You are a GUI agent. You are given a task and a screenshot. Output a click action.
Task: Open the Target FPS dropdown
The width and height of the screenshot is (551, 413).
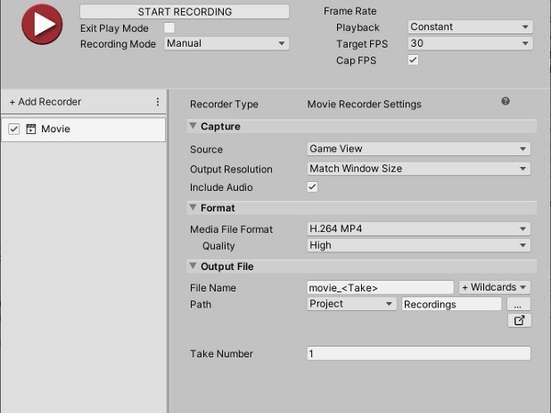click(x=470, y=43)
